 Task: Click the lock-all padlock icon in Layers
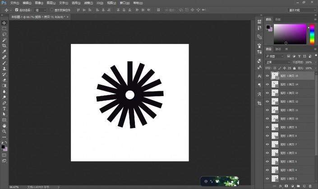pyautogui.click(x=294, y=68)
